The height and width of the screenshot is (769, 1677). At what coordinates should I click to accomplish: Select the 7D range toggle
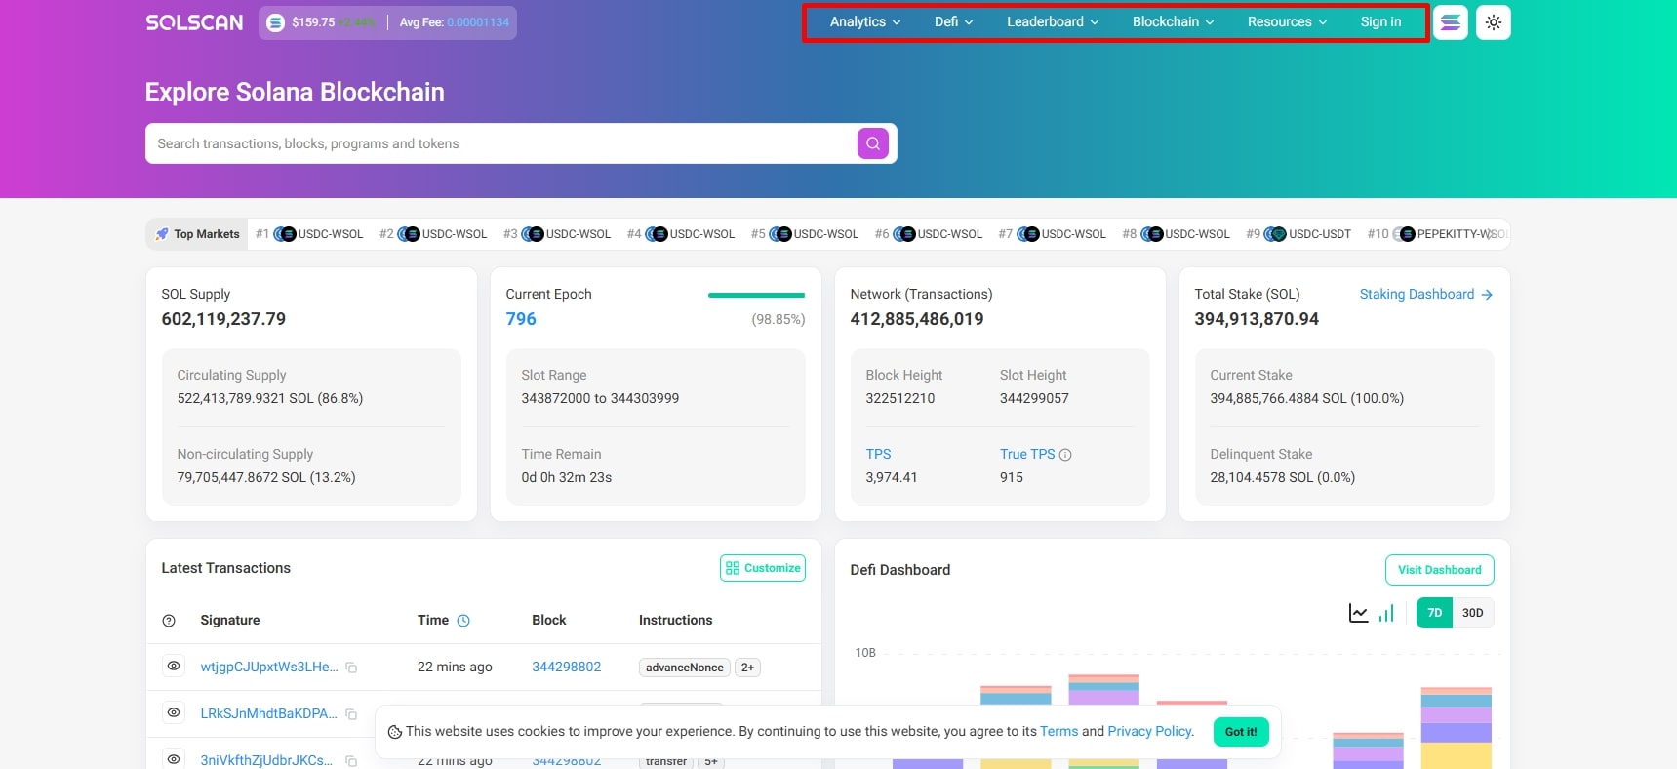(1434, 613)
